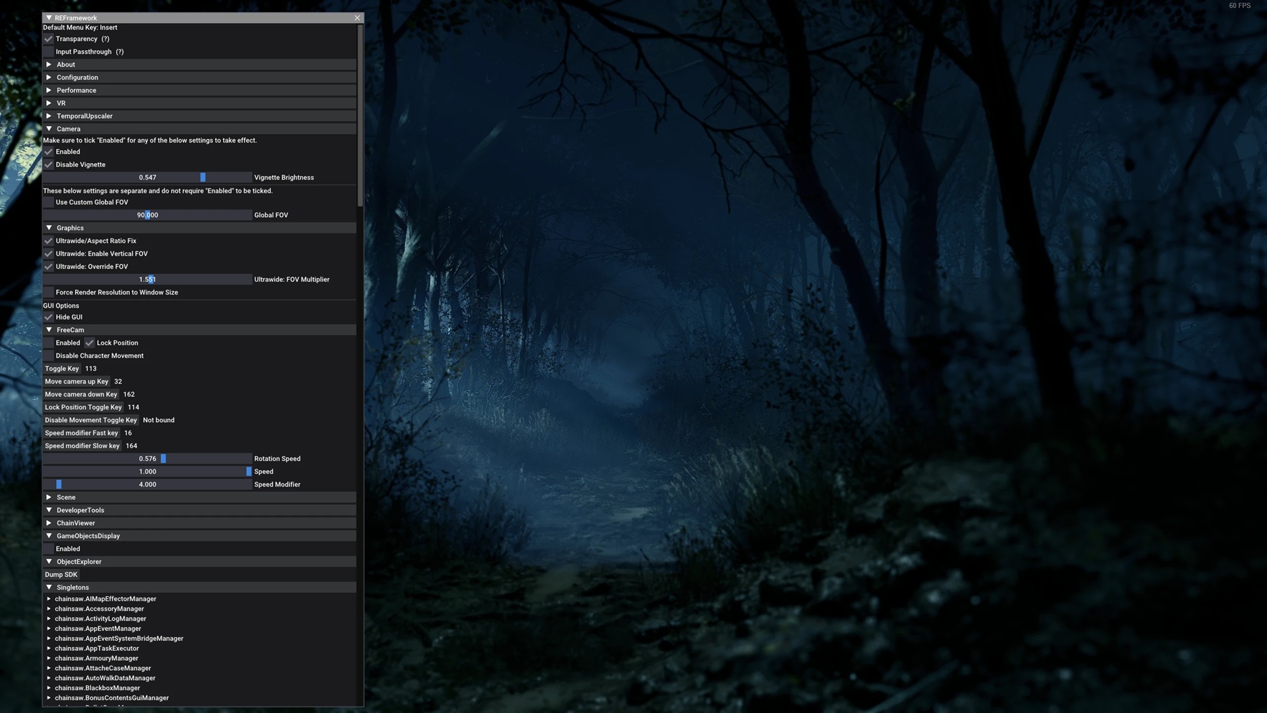Screen dimensions: 1267x713
Task: Expand the chainsaw.ArmouryManager tree arrow
Action: [x=49, y=658]
